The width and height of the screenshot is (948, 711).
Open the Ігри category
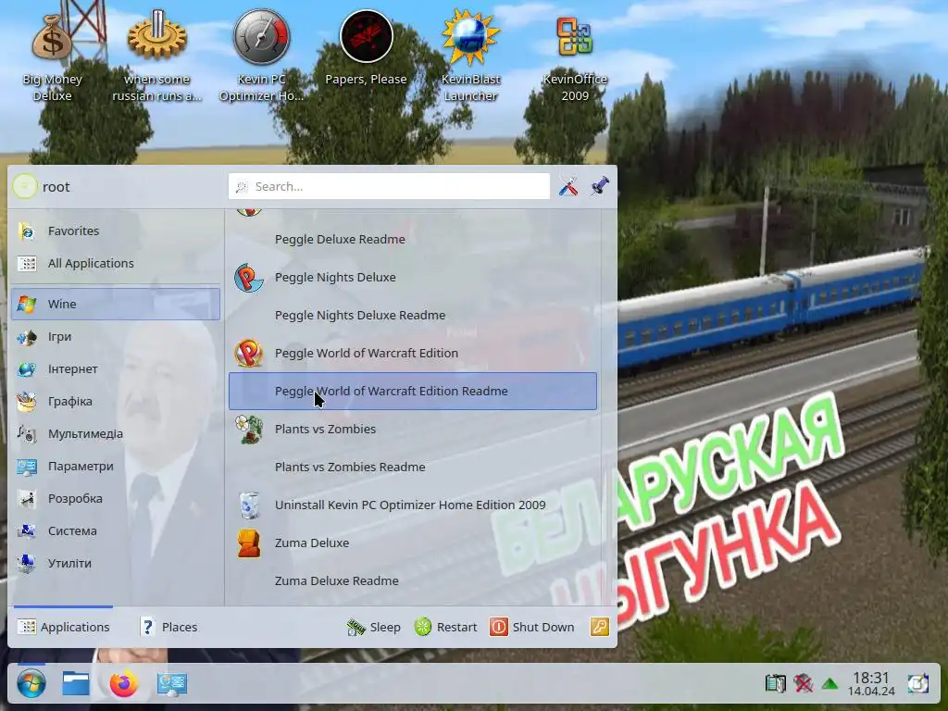(x=116, y=336)
